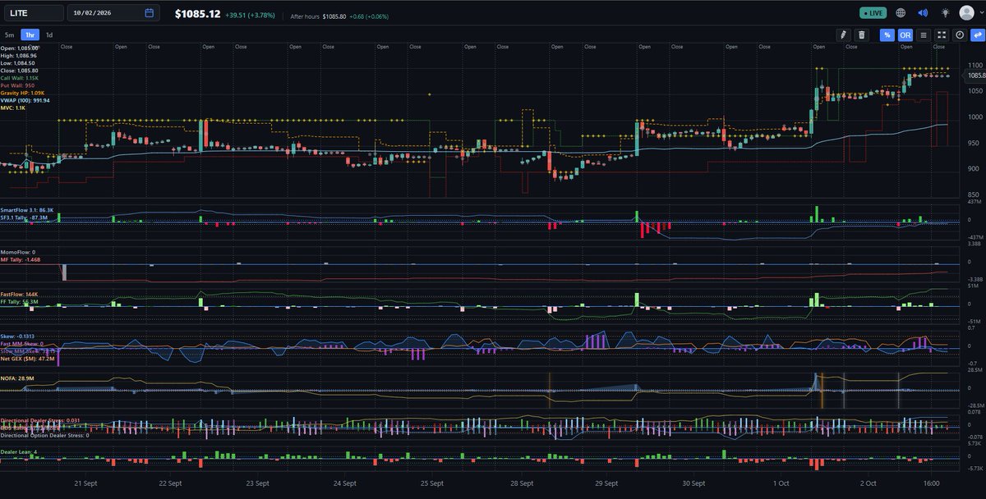
Task: Click the user profile avatar
Action: [966, 13]
